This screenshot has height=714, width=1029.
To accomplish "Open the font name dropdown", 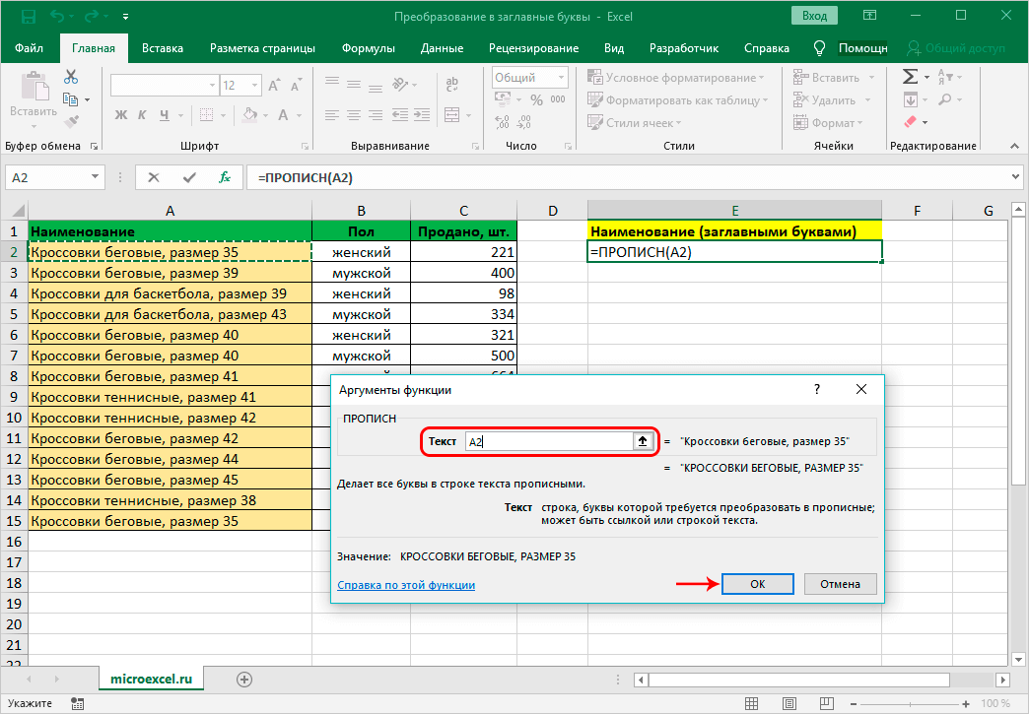I will pyautogui.click(x=212, y=86).
